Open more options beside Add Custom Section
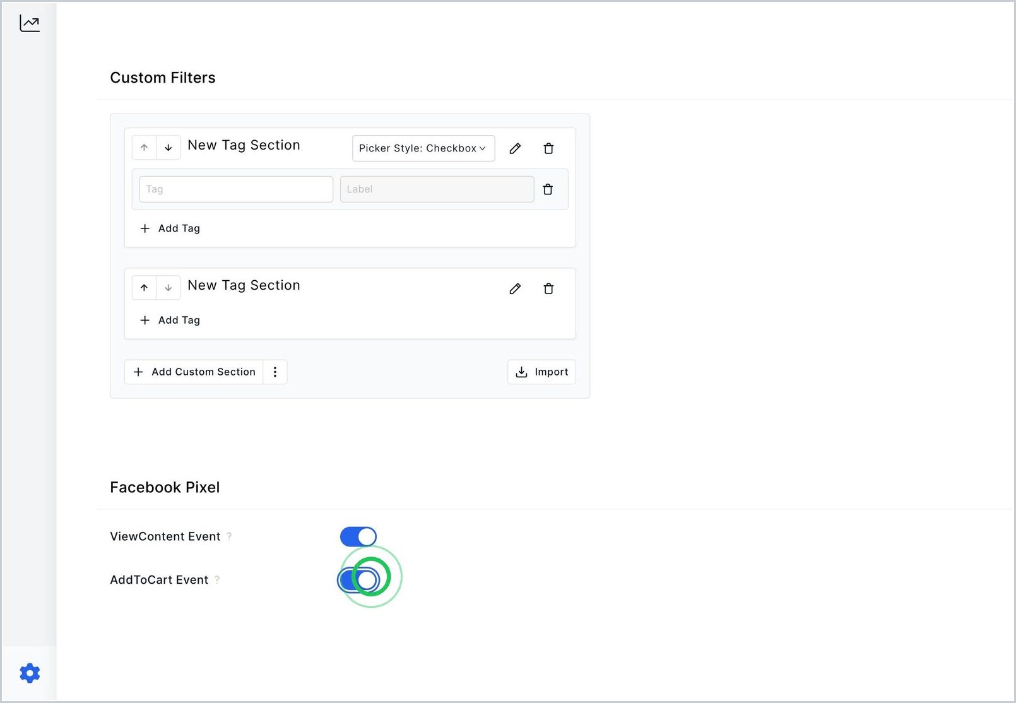The image size is (1016, 703). pyautogui.click(x=275, y=372)
